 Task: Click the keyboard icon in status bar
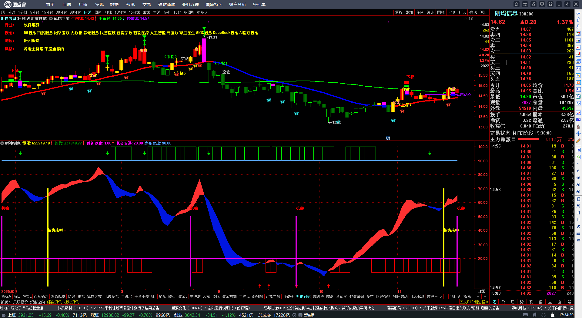[525, 315]
